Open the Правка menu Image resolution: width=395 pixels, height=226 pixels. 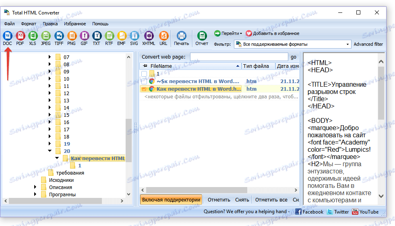tap(50, 24)
